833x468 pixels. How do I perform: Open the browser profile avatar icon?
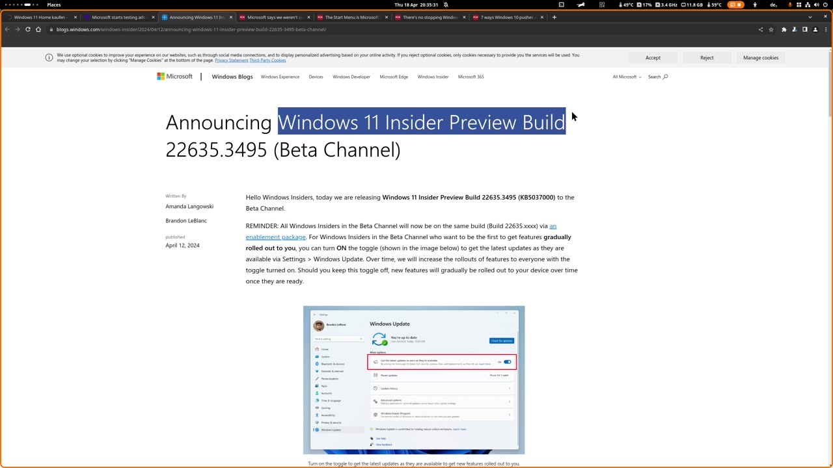815,29
